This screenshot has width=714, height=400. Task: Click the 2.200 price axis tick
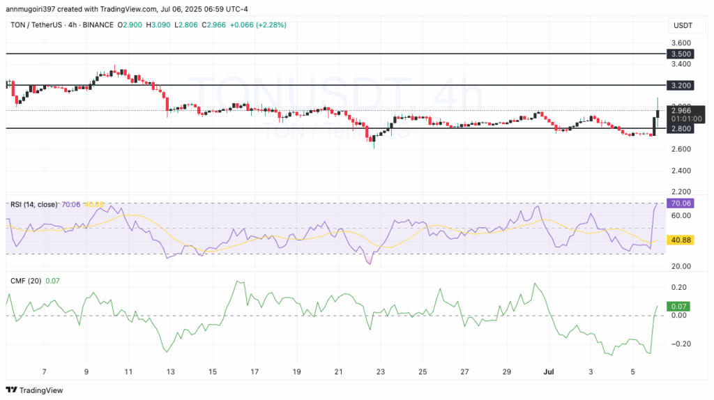coord(681,192)
